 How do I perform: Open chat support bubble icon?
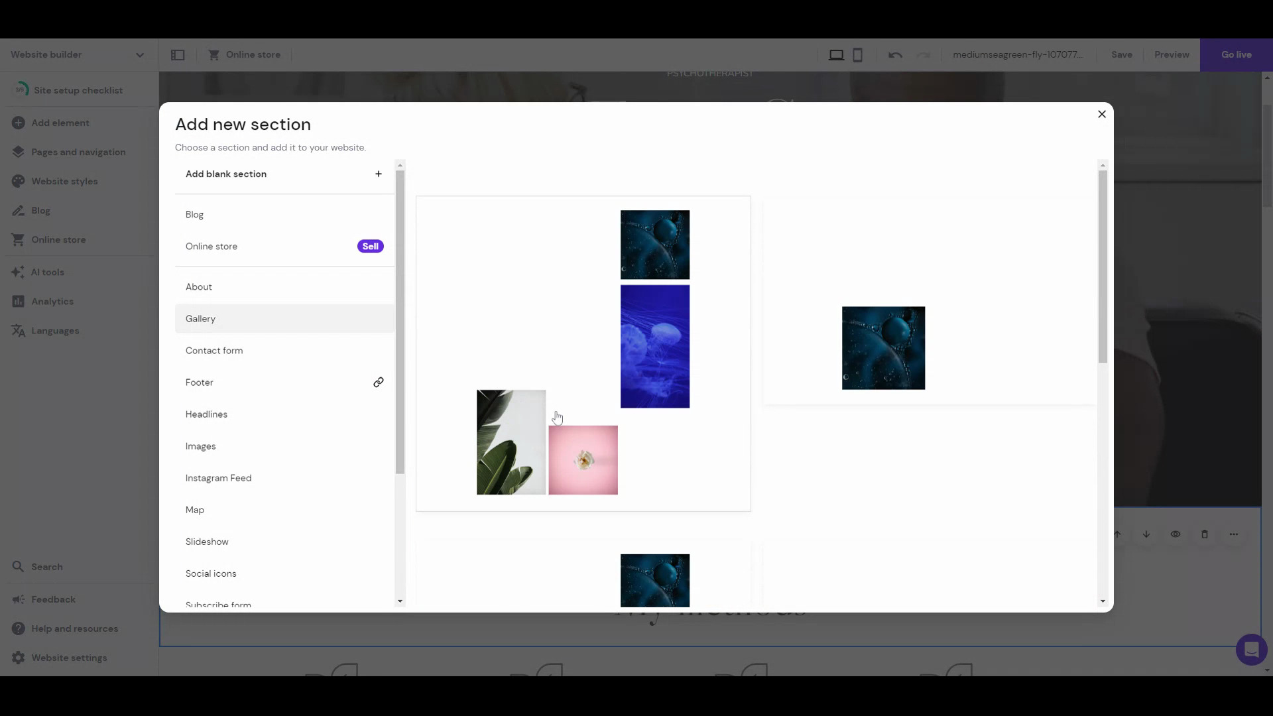pyautogui.click(x=1251, y=650)
